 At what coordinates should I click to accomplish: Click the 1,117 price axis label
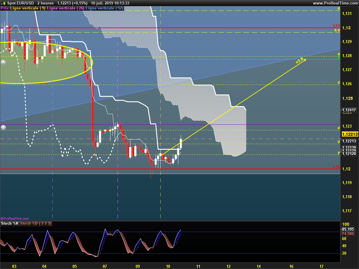347,211
